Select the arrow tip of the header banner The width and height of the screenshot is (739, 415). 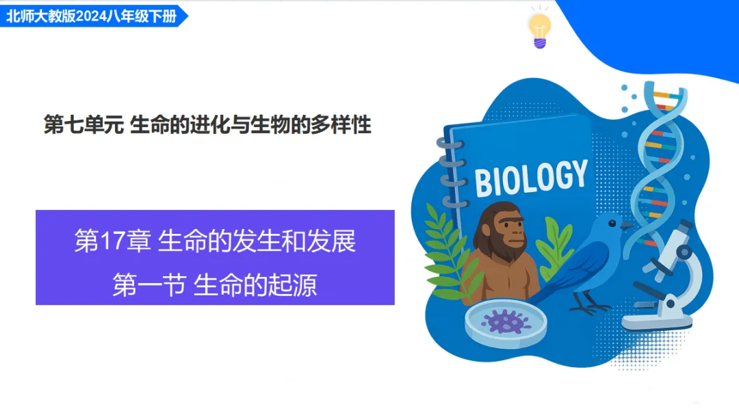click(183, 16)
